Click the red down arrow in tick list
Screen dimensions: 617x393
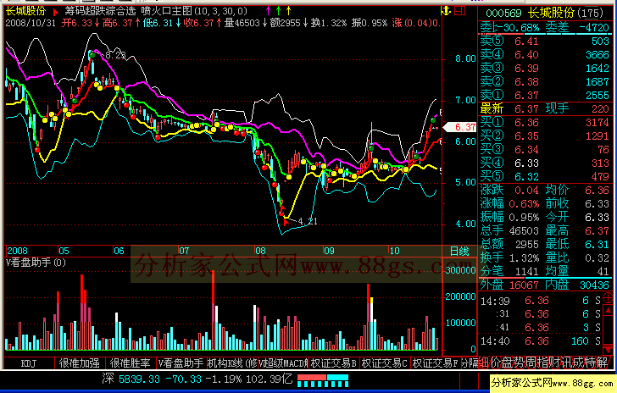coord(609,349)
